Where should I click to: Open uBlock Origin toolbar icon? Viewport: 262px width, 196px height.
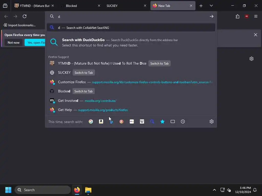coord(247,16)
